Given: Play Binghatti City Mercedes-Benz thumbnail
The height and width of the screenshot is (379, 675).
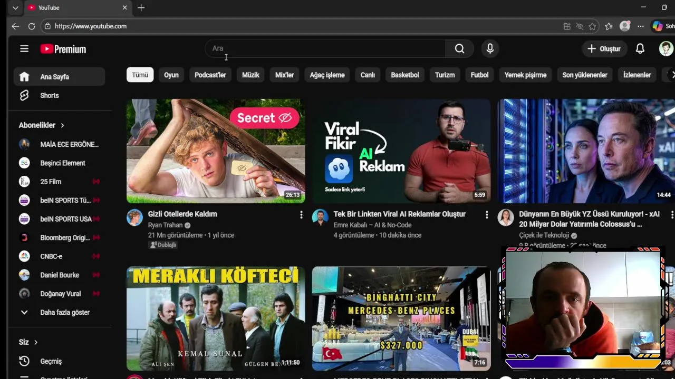Looking at the screenshot, I should (x=401, y=318).
